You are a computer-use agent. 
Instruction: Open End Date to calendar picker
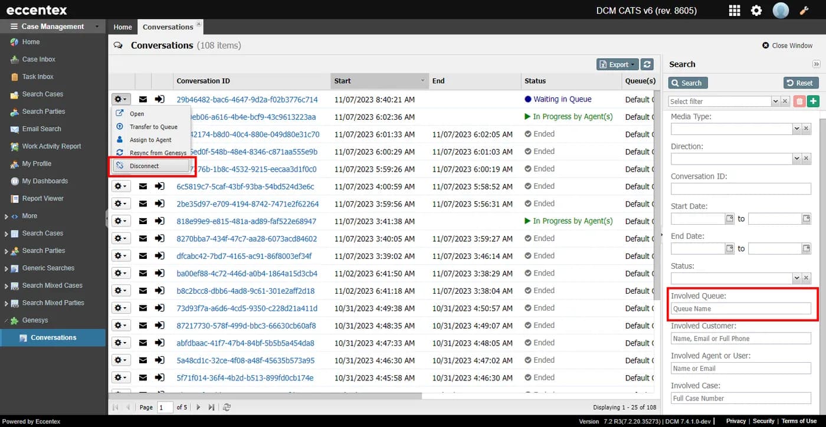click(x=806, y=248)
